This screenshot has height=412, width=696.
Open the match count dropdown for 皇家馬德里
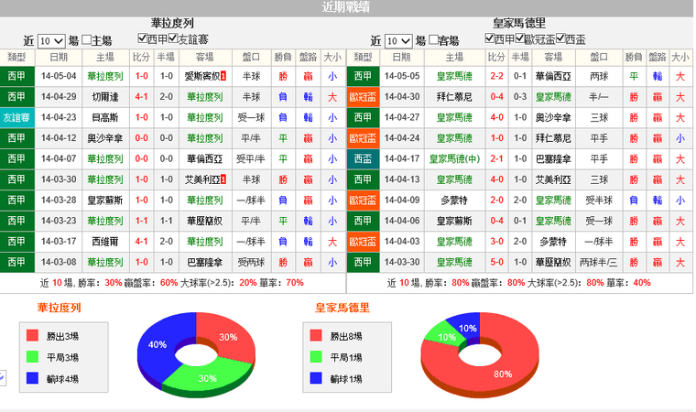[398, 41]
